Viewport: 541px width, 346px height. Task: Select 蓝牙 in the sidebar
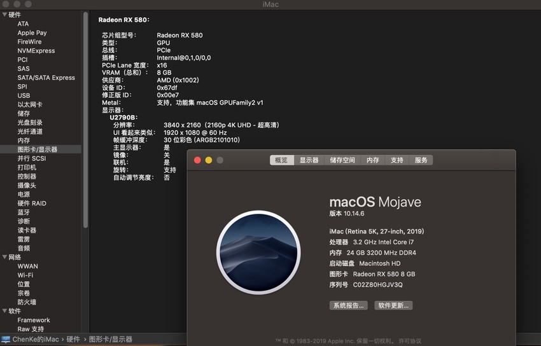click(24, 212)
